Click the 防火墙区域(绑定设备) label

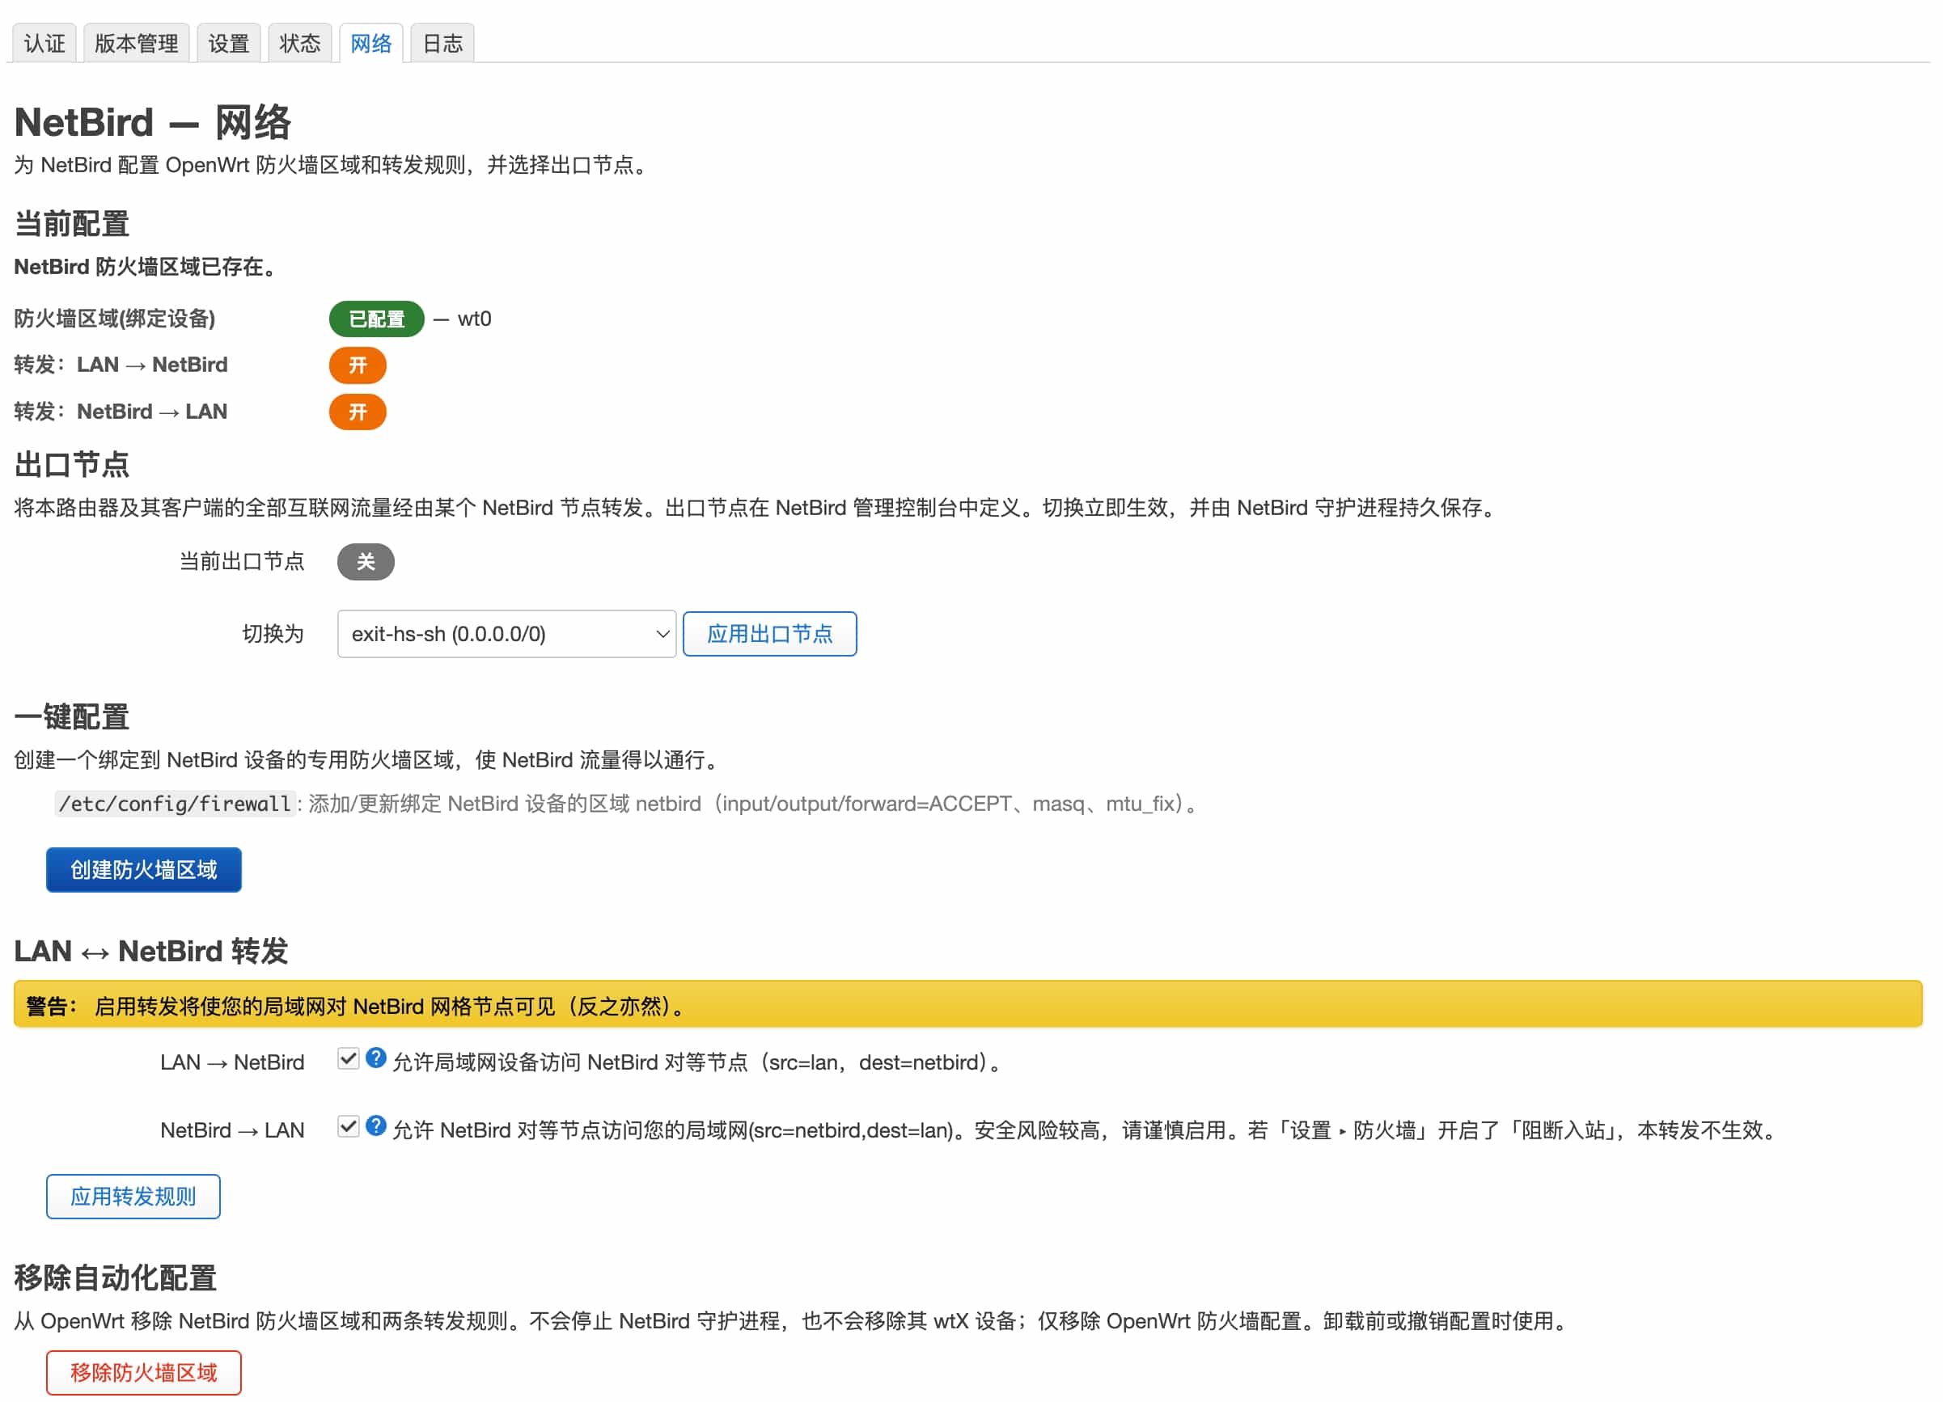(x=115, y=319)
